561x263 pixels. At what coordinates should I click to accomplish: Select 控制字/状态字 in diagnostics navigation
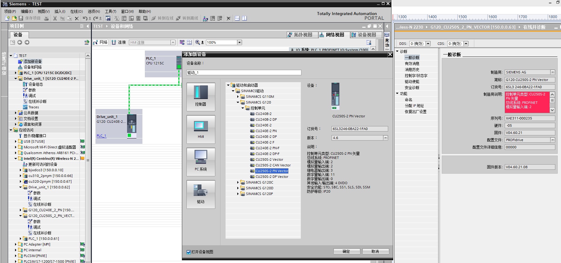pos(416,76)
